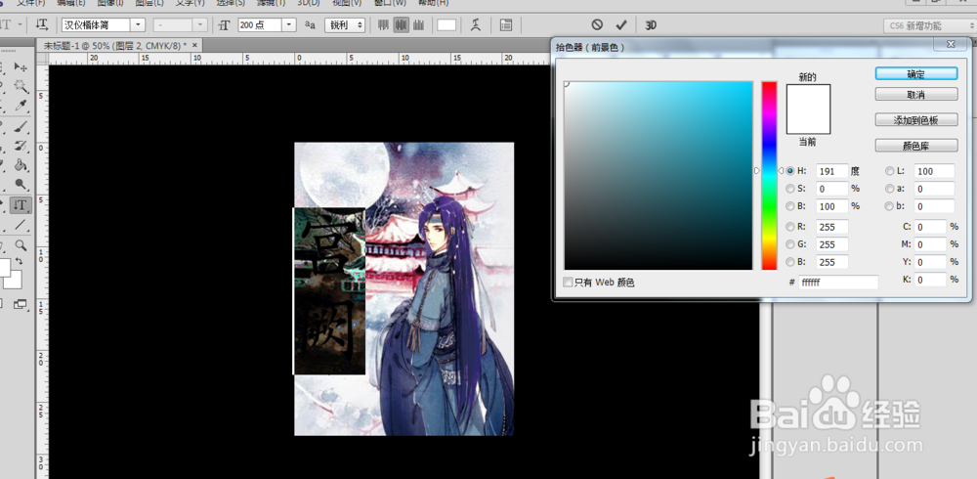Pick a color in the color field
The image size is (977, 479).
point(658,176)
